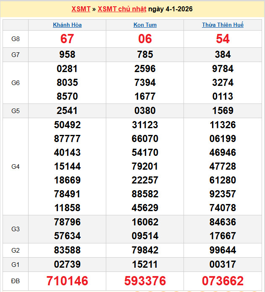Select the Khánh Hòa G1 number 02739
The width and height of the screenshot is (265, 292).
[67, 264]
